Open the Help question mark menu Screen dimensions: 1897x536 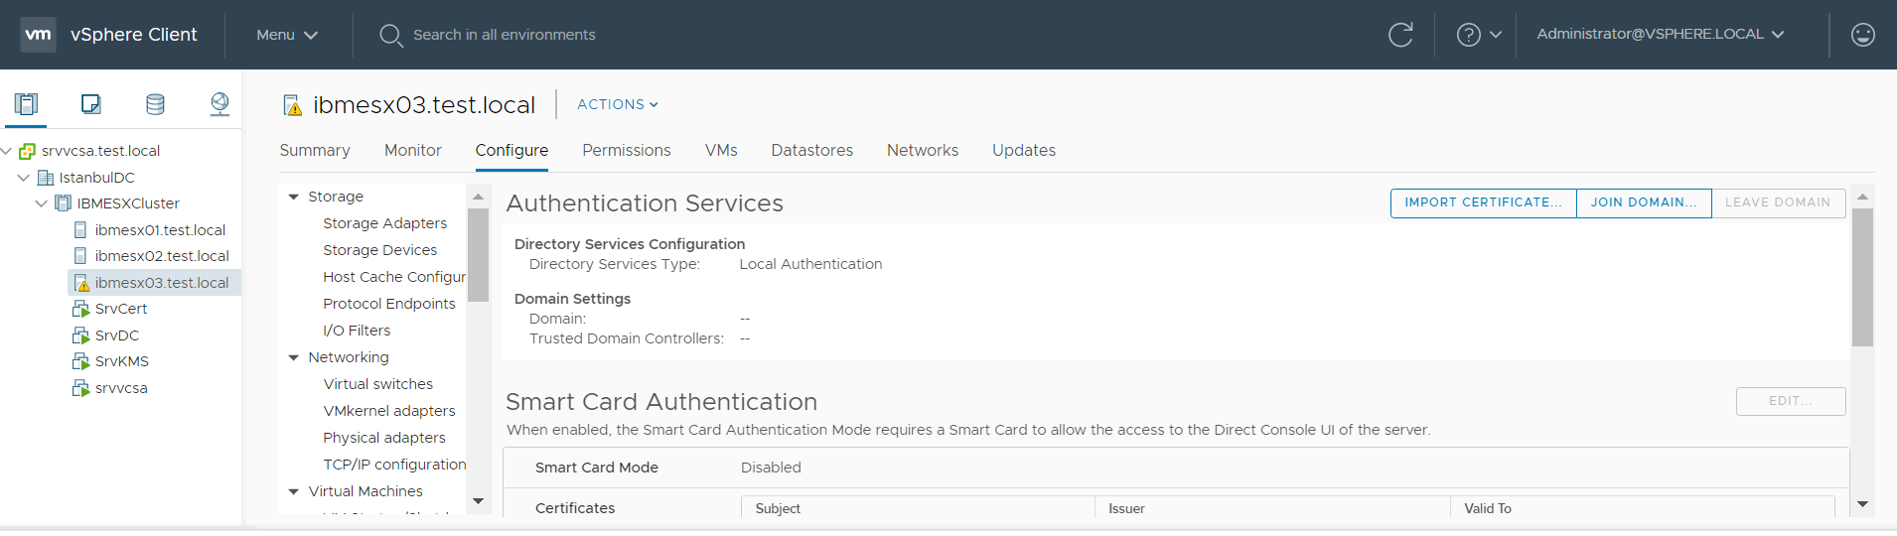pos(1478,35)
